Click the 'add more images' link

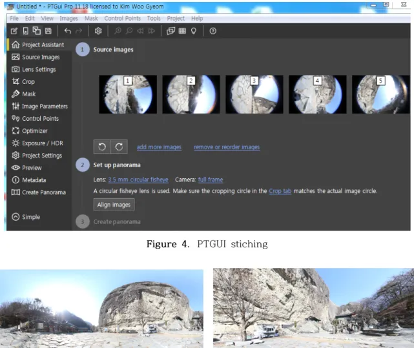[x=159, y=147]
